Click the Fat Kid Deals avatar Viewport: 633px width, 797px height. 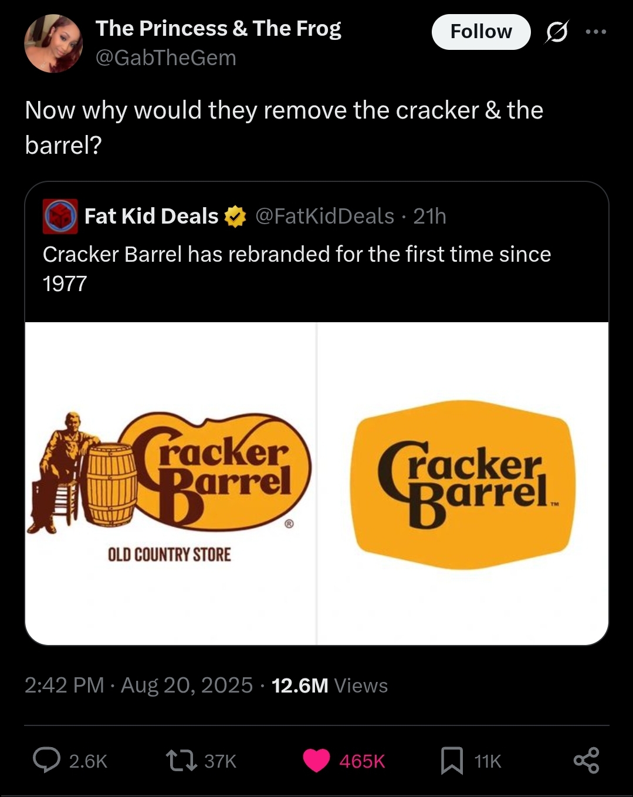pyautogui.click(x=60, y=217)
